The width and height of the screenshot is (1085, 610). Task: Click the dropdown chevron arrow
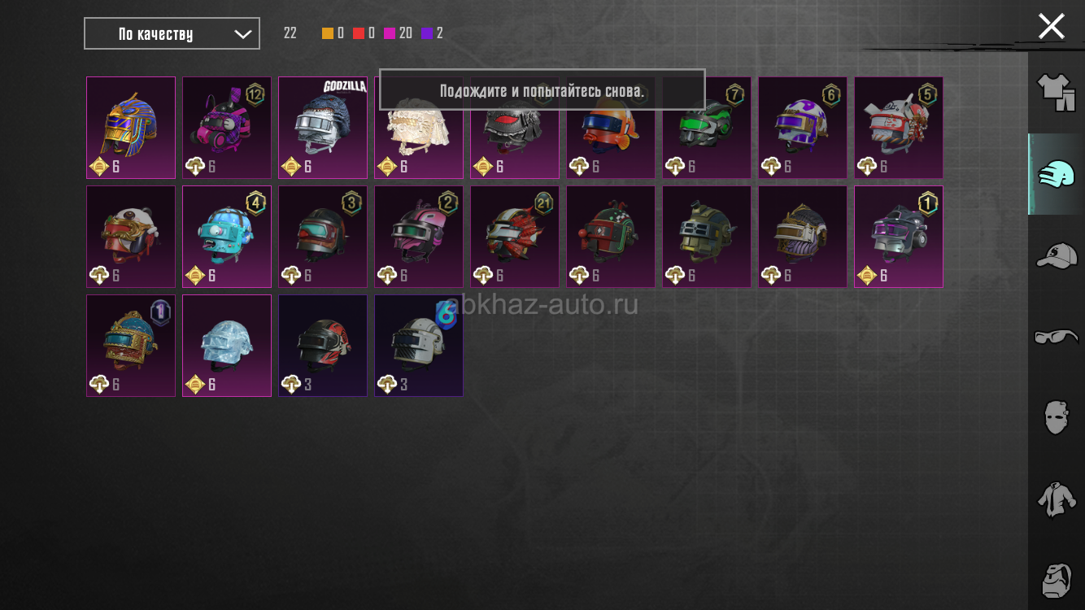tap(242, 33)
